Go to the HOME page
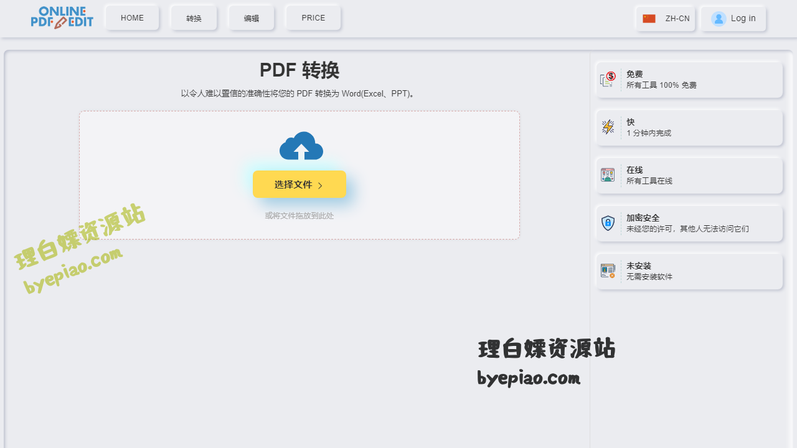 [x=132, y=18]
